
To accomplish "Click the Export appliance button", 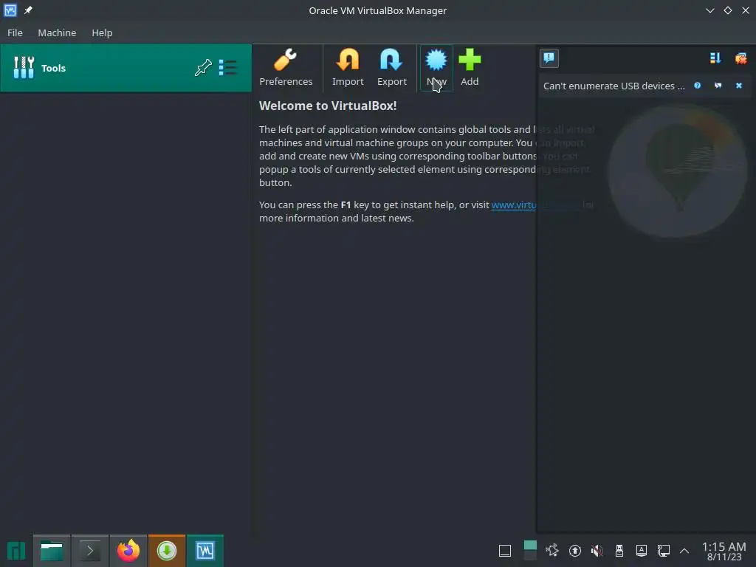I will (391, 68).
